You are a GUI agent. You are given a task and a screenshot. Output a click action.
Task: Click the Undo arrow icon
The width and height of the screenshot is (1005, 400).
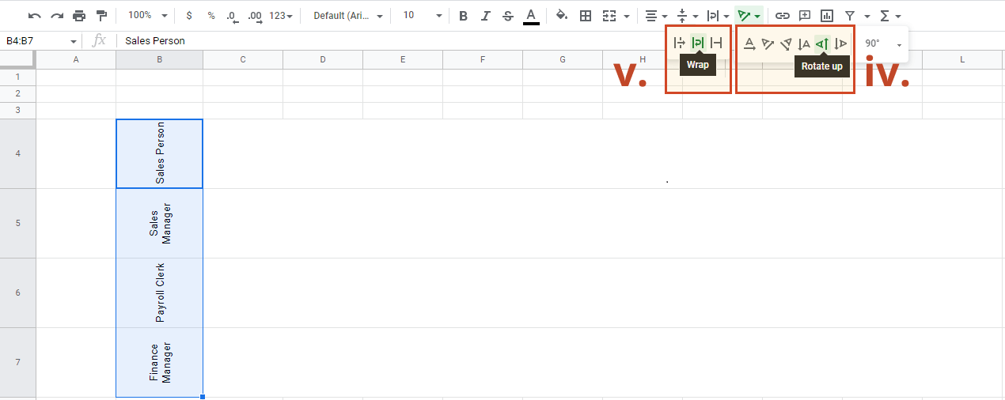click(34, 16)
